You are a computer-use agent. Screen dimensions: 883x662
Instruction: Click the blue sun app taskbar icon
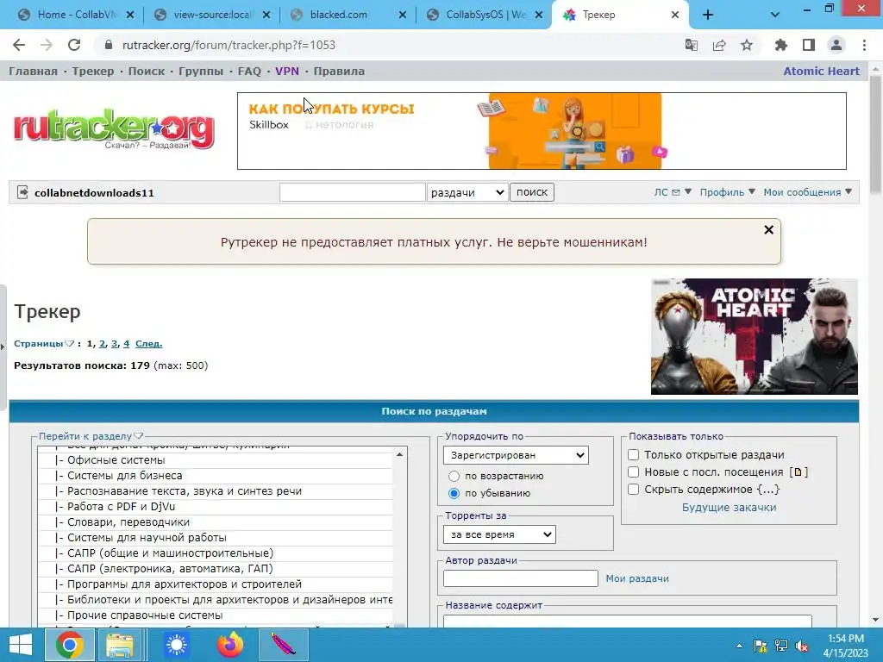coord(176,645)
